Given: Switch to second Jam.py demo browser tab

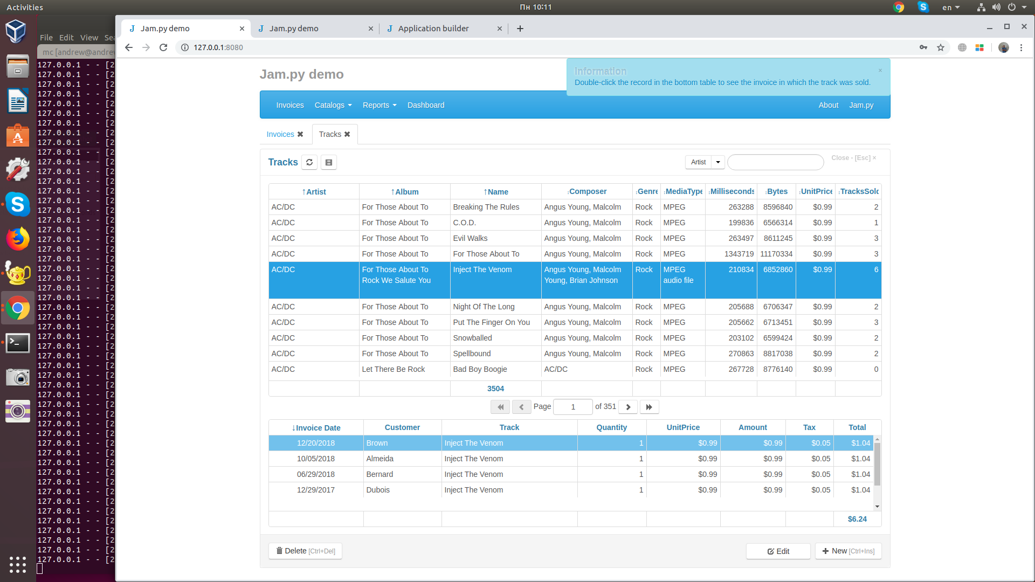Looking at the screenshot, I should pos(315,29).
